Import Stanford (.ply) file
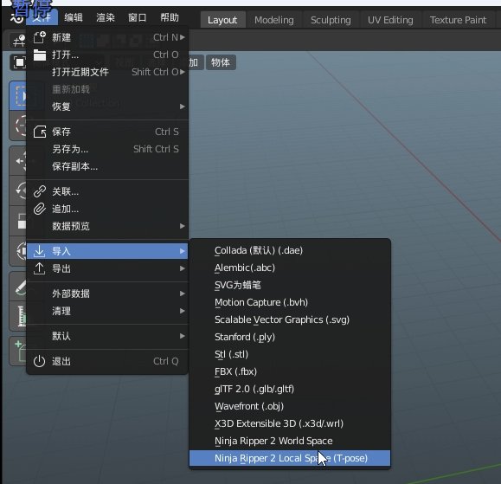 pyautogui.click(x=290, y=337)
